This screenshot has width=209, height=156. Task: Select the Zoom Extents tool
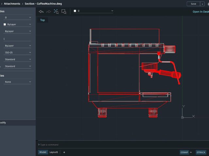[x=56, y=11]
